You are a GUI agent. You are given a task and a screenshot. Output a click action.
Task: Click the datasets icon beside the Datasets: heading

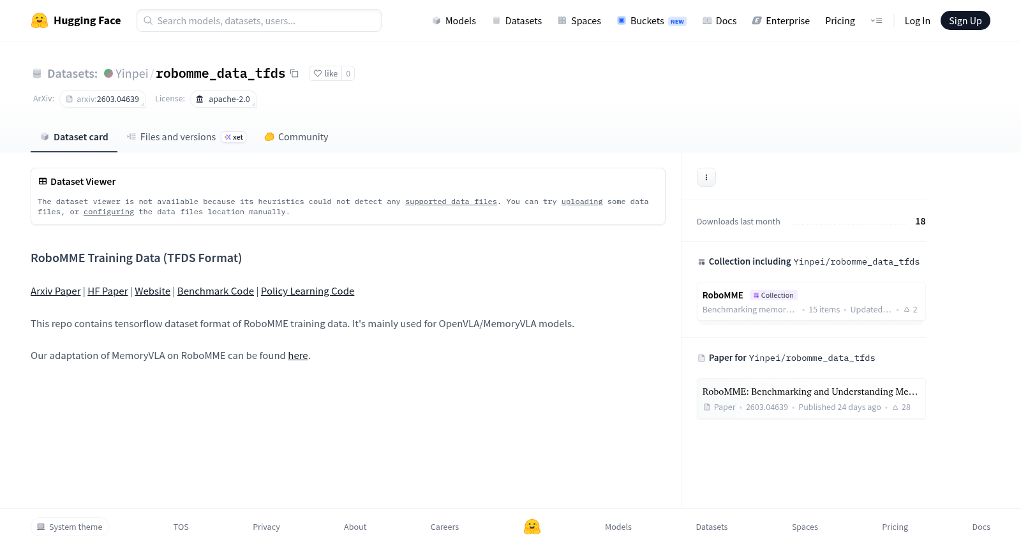(x=37, y=73)
